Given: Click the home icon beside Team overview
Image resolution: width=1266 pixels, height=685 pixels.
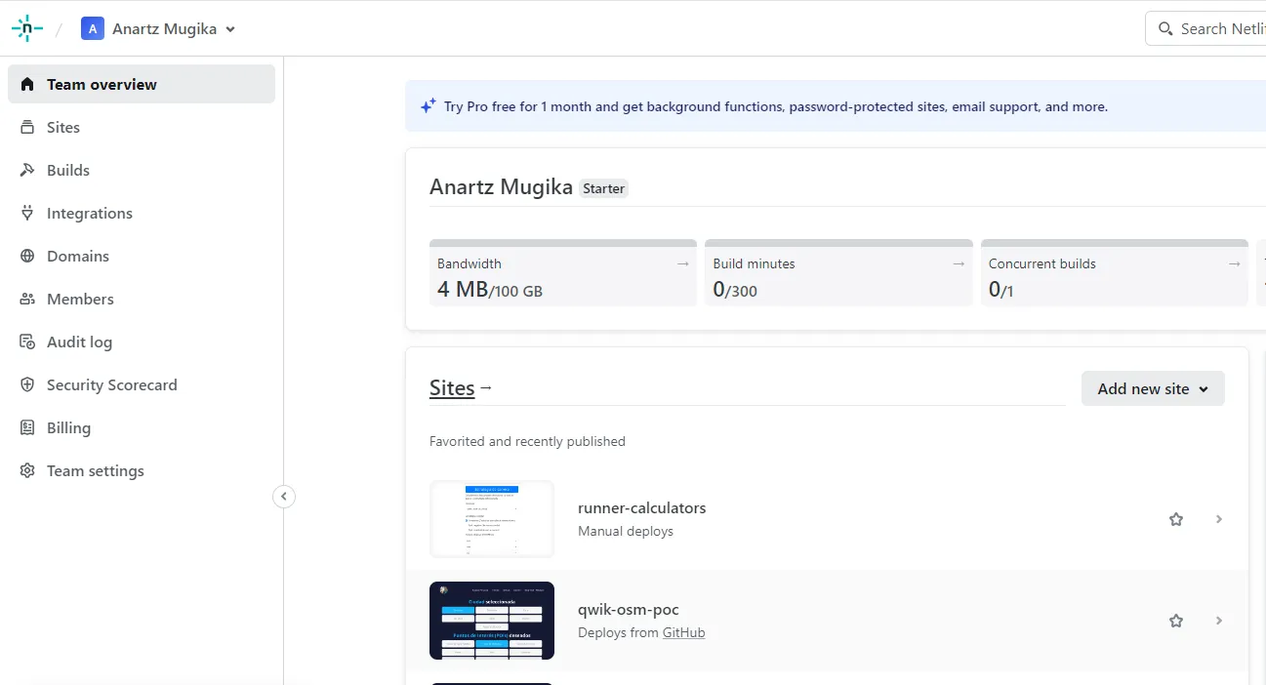Looking at the screenshot, I should click(27, 84).
